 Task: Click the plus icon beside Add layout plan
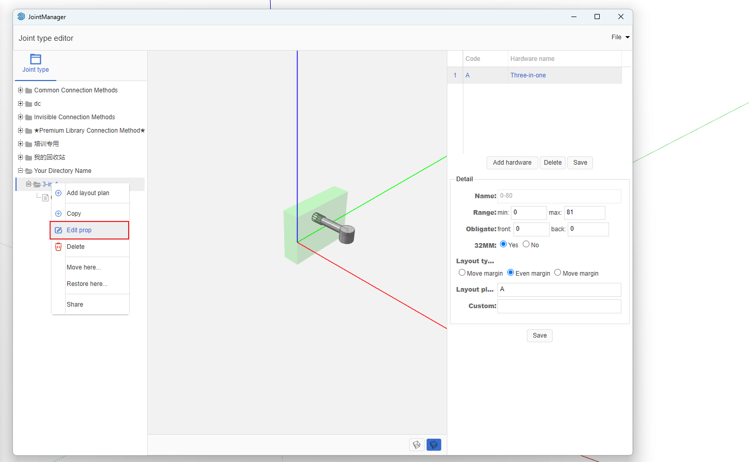coord(58,193)
